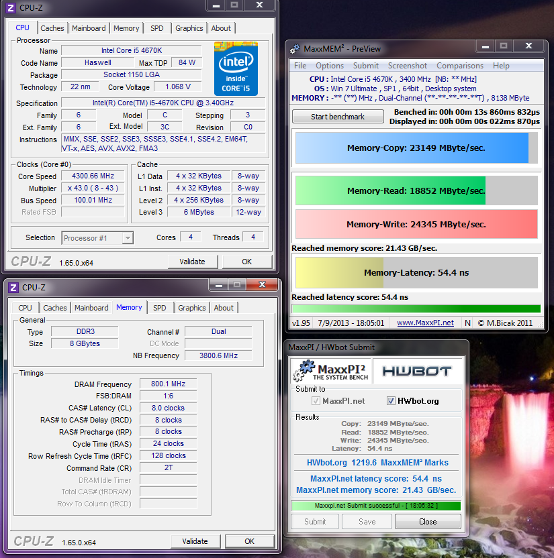The image size is (554, 558).
Task: Open the File menu in MaxxMEM
Action: click(300, 66)
